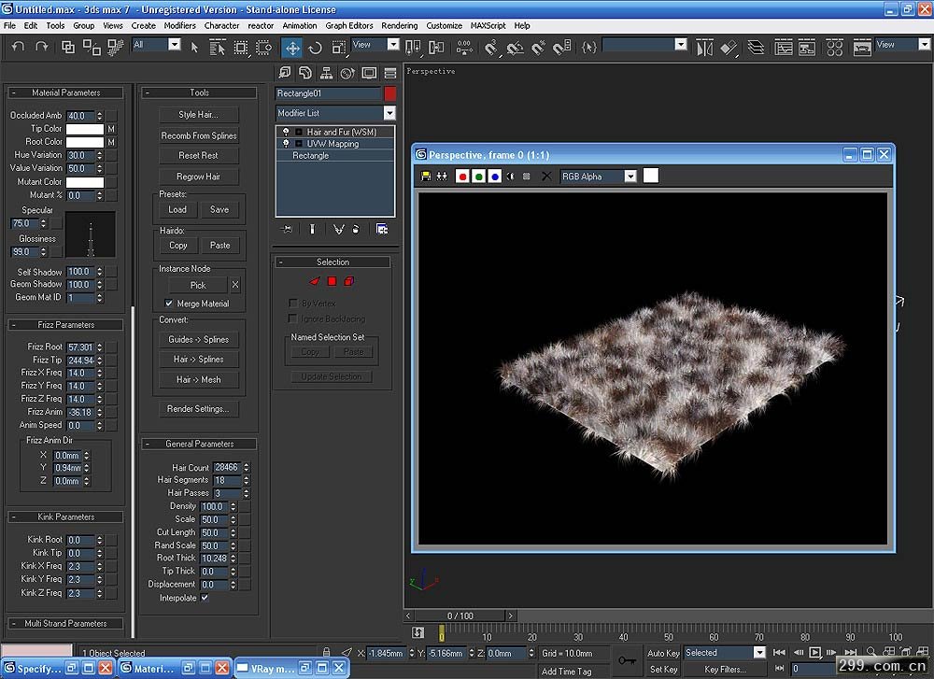Open the Utilities command panel tab
Screen dimensions: 934x679
[390, 73]
